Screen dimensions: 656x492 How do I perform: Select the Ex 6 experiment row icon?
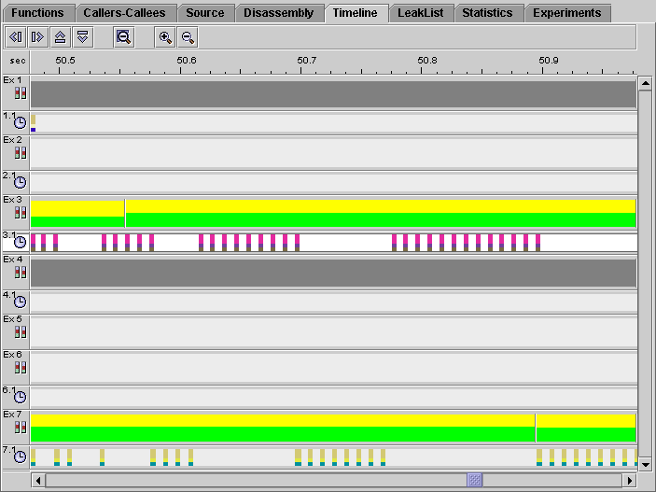coord(21,368)
